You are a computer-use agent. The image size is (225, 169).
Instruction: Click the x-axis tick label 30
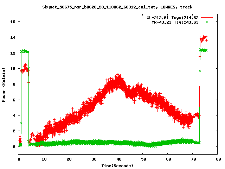point(94,159)
